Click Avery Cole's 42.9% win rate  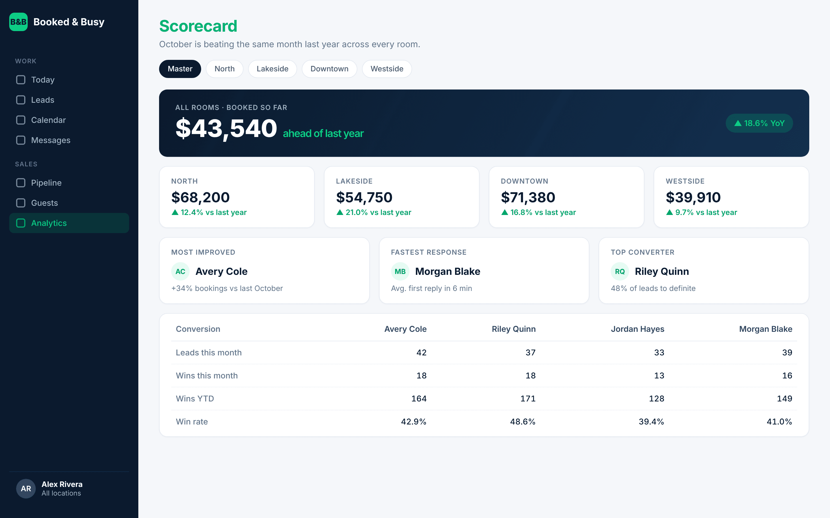click(x=414, y=421)
